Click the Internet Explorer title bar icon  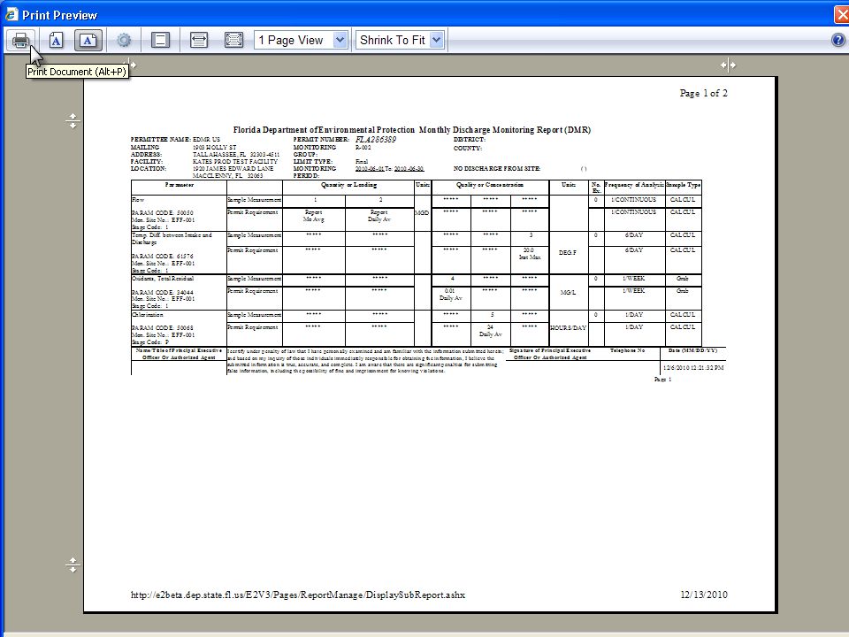[x=11, y=14]
